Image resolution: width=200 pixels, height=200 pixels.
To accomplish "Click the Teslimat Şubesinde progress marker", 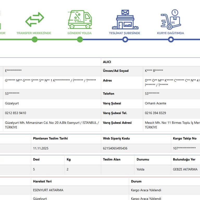I will (x=125, y=39).
